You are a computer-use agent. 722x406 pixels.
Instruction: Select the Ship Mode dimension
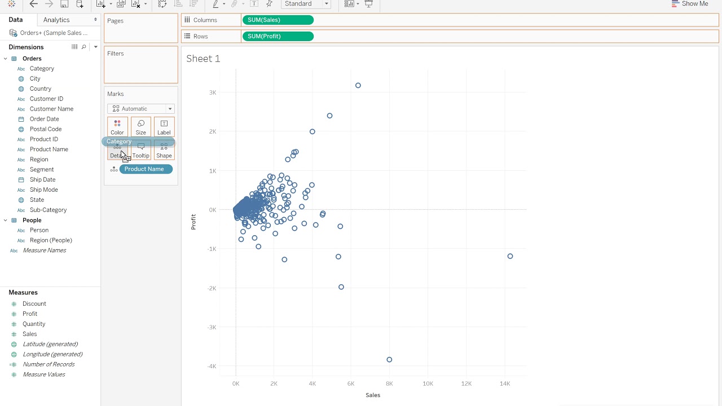coord(43,189)
